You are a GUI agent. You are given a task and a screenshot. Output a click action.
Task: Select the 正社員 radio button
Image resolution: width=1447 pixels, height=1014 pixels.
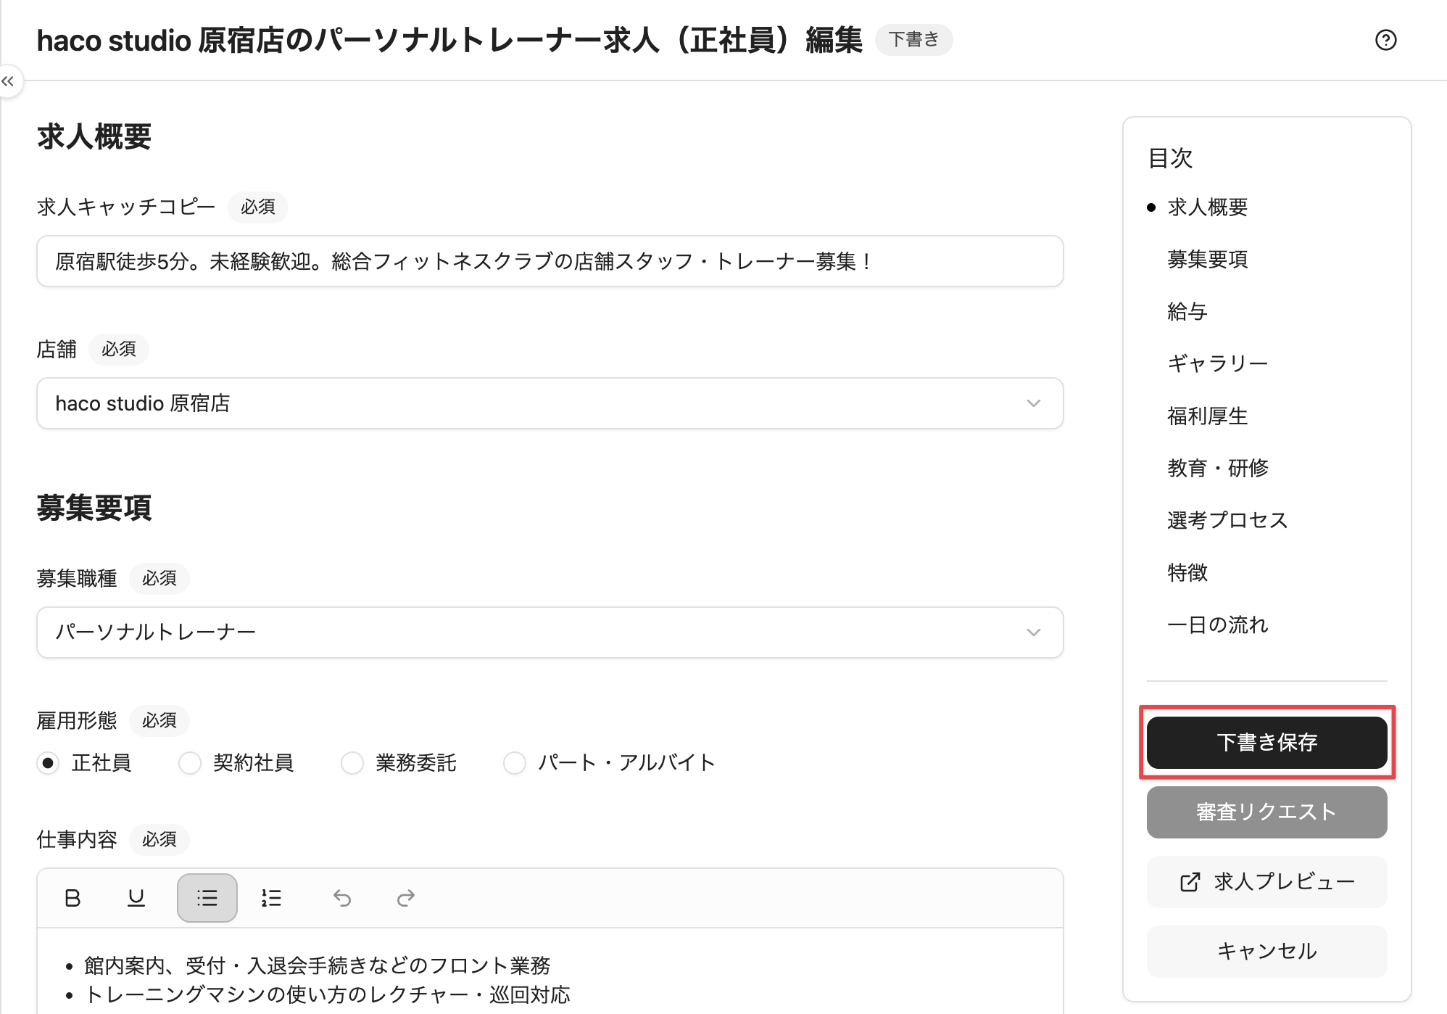coord(48,763)
